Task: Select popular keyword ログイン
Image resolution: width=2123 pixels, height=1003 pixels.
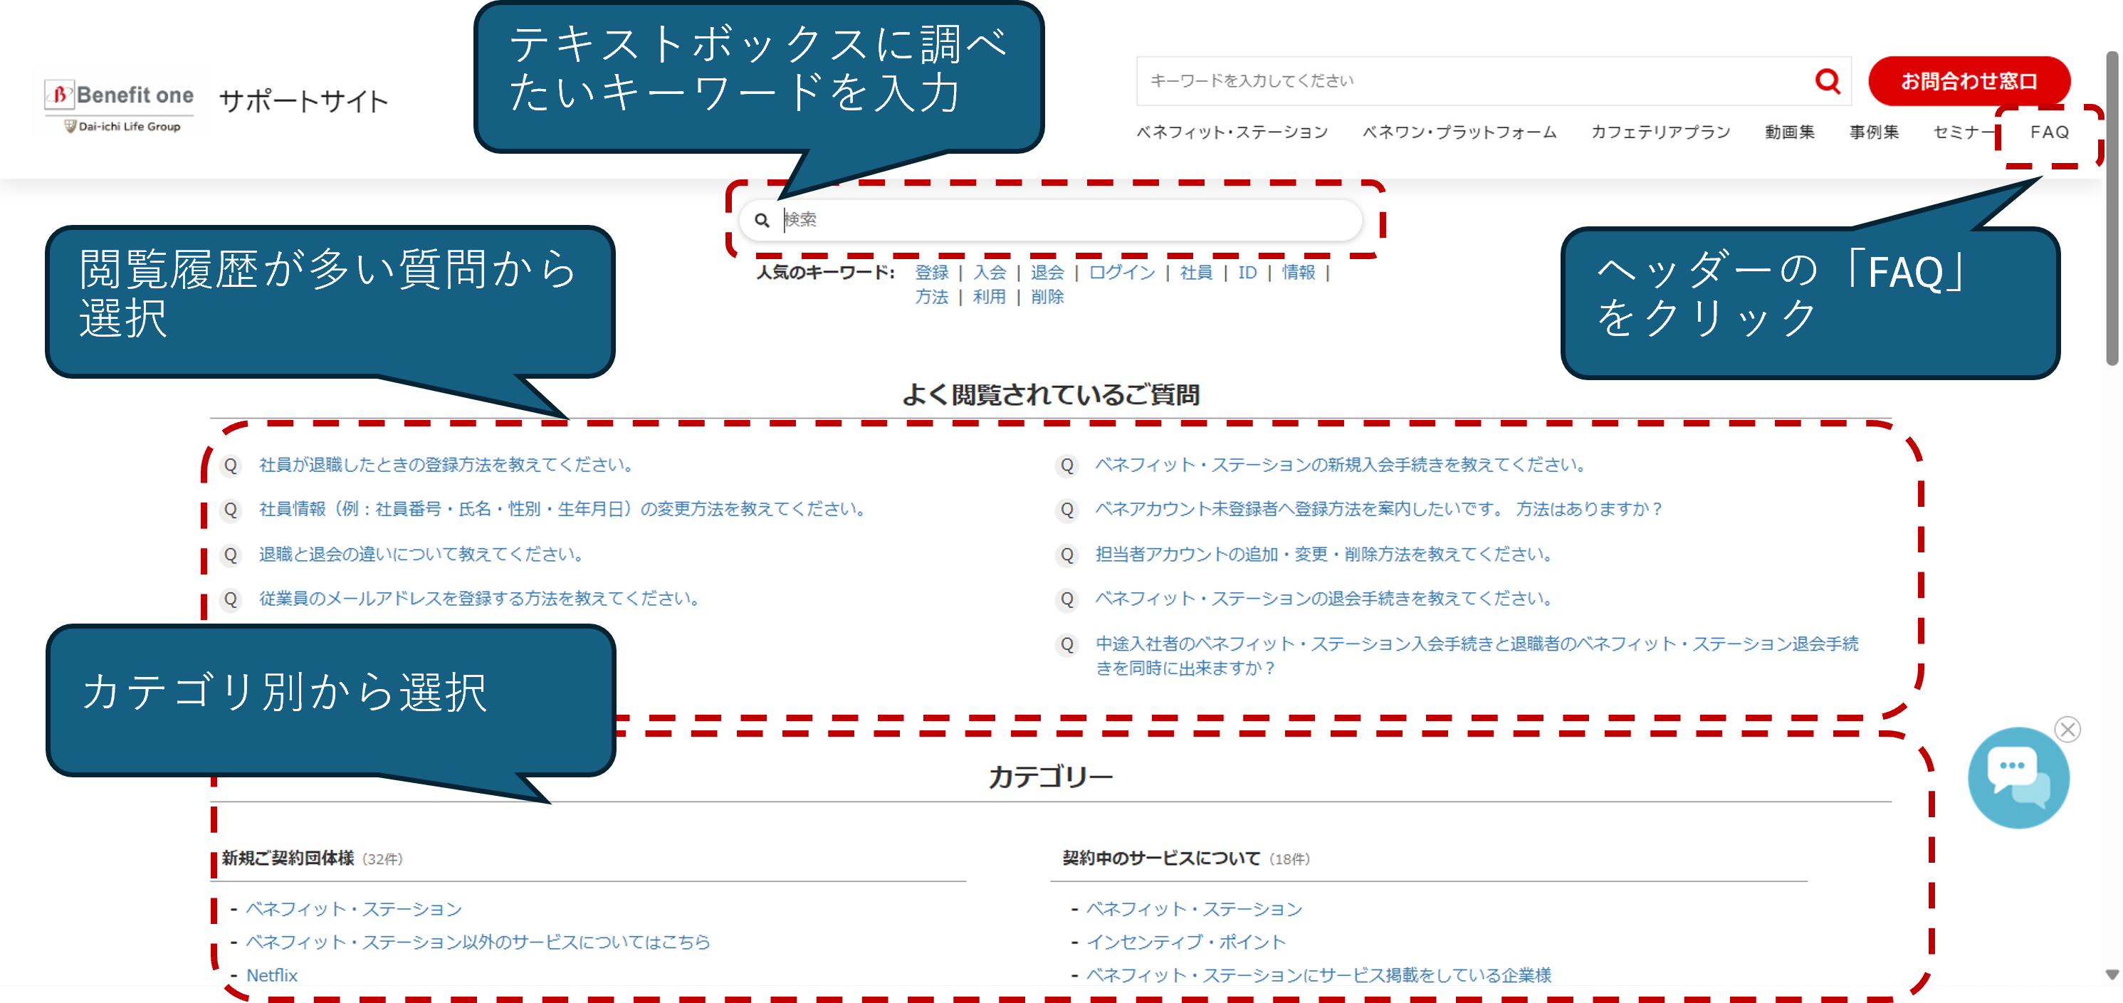Action: (1122, 272)
